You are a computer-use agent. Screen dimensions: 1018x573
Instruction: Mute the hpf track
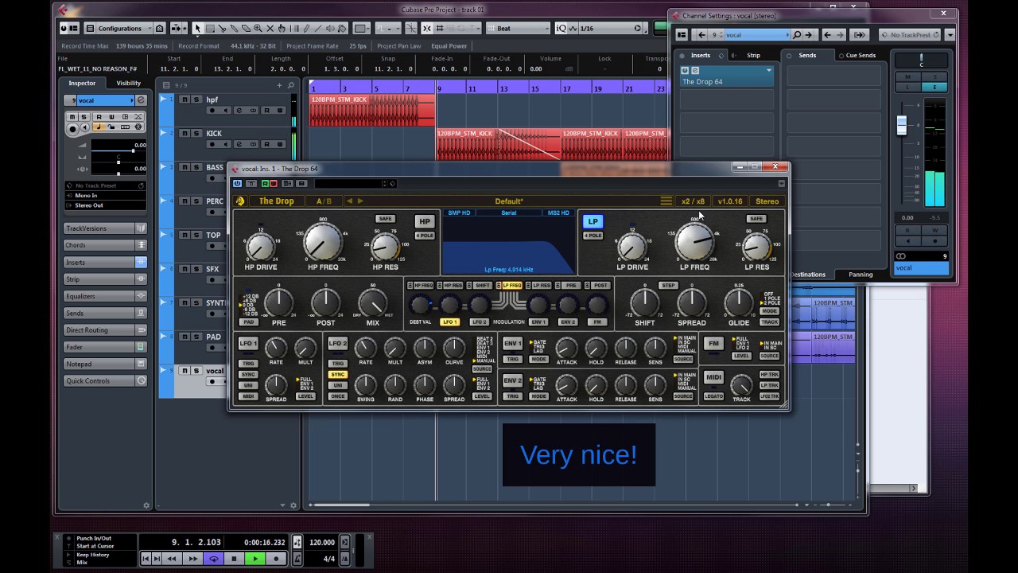pos(185,99)
